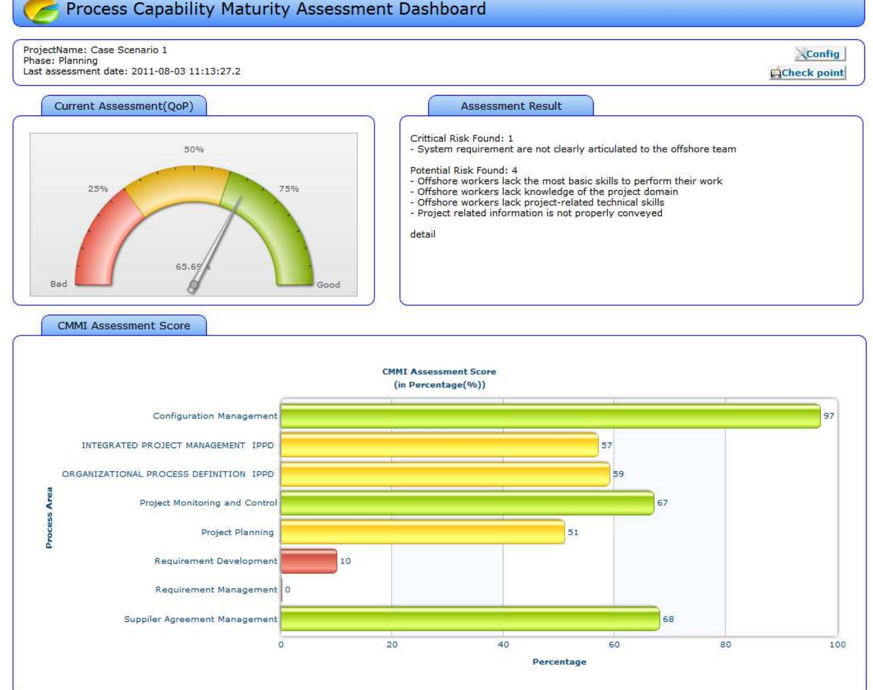Click the Integrated Project Management bar (57)

439,445
